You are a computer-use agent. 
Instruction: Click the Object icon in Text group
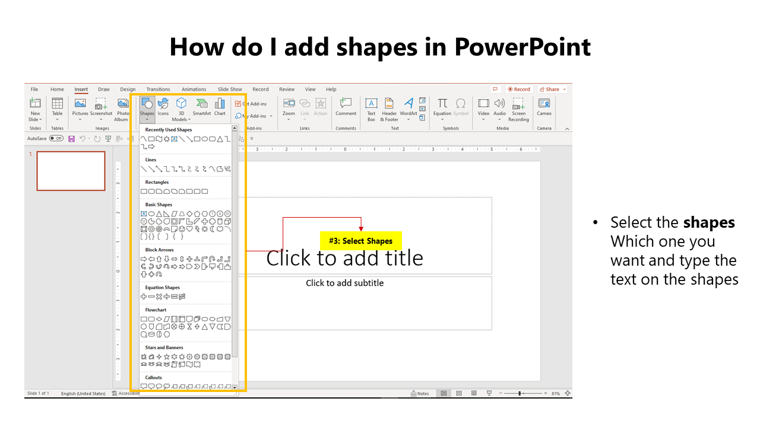[x=422, y=117]
